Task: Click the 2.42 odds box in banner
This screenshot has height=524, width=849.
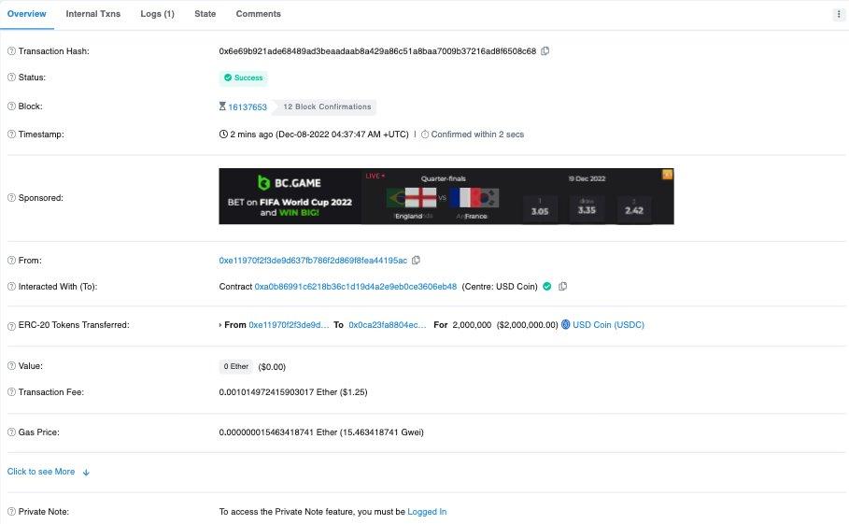Action: tap(634, 208)
